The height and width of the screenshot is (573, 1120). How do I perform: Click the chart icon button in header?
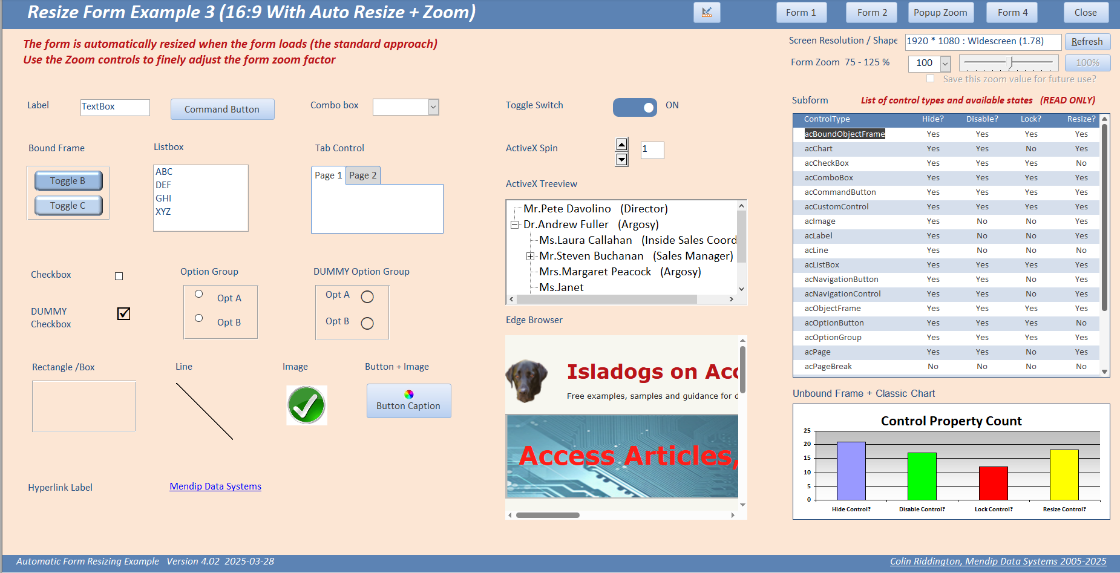[x=707, y=12]
